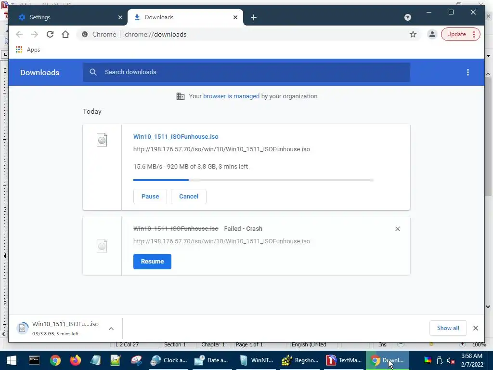This screenshot has height=370, width=493.
Task: Click Show all downloads button
Action: (448, 328)
